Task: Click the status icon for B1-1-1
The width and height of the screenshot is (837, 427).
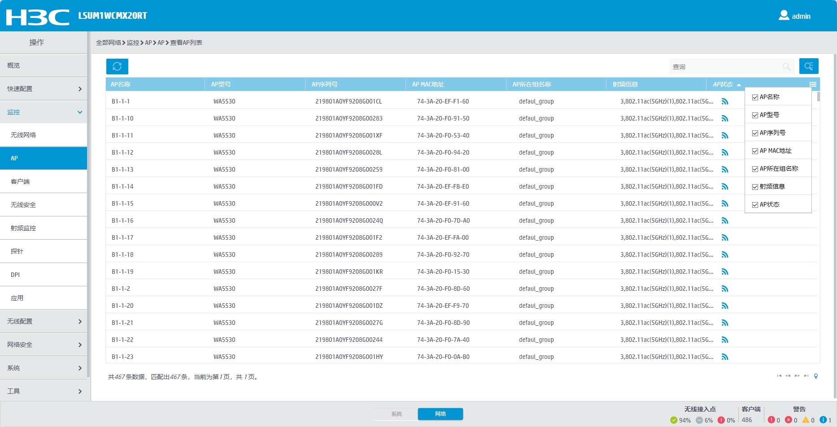Action: point(725,102)
